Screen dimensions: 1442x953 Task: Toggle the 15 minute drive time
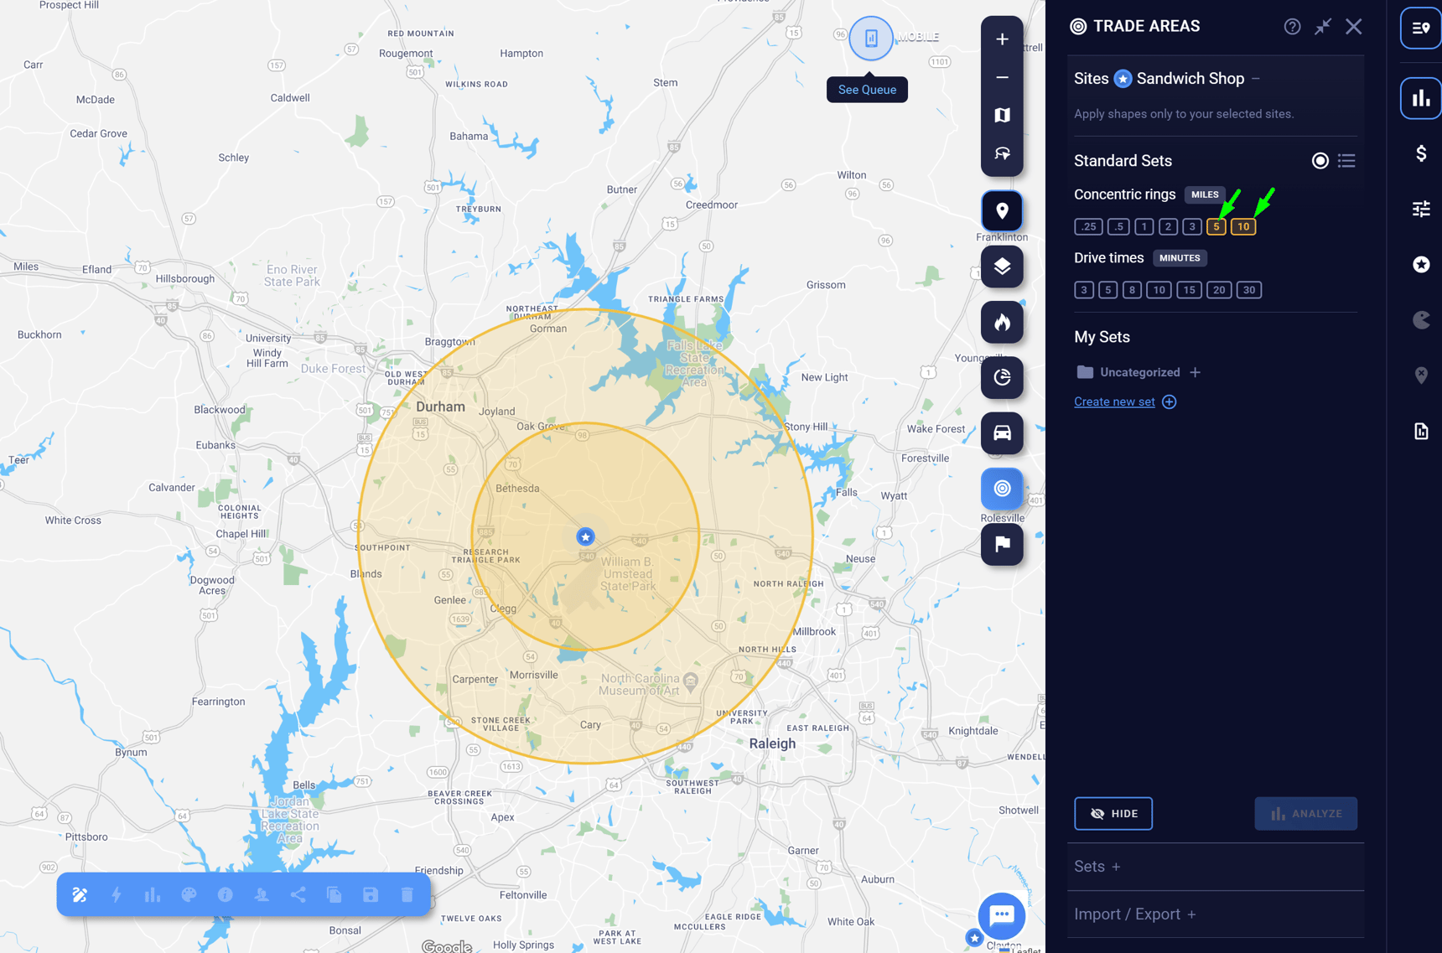point(1189,290)
